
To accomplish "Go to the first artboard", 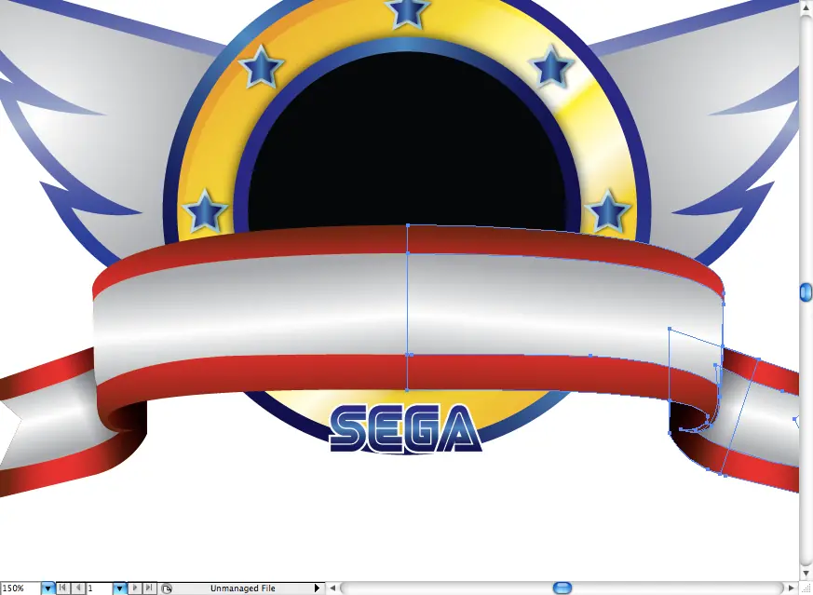I will tap(62, 588).
